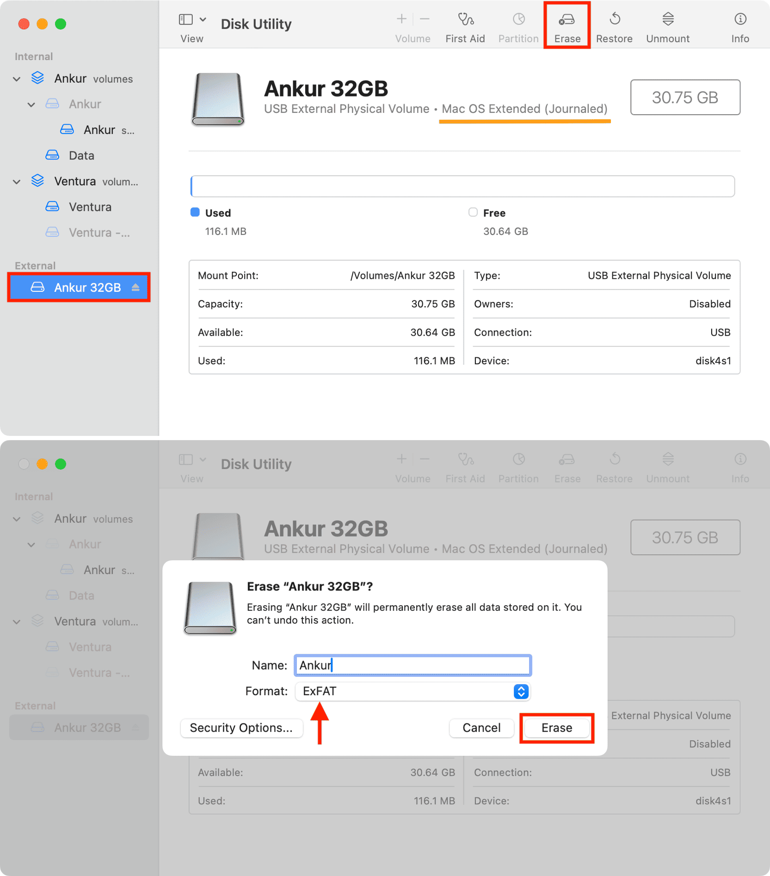Run First Aid from the top toolbar
The image size is (770, 876).
[465, 27]
